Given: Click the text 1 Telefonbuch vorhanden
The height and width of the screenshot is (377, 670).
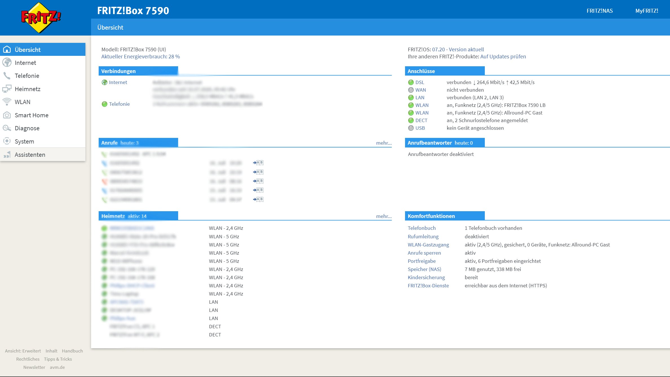Looking at the screenshot, I should 493,228.
